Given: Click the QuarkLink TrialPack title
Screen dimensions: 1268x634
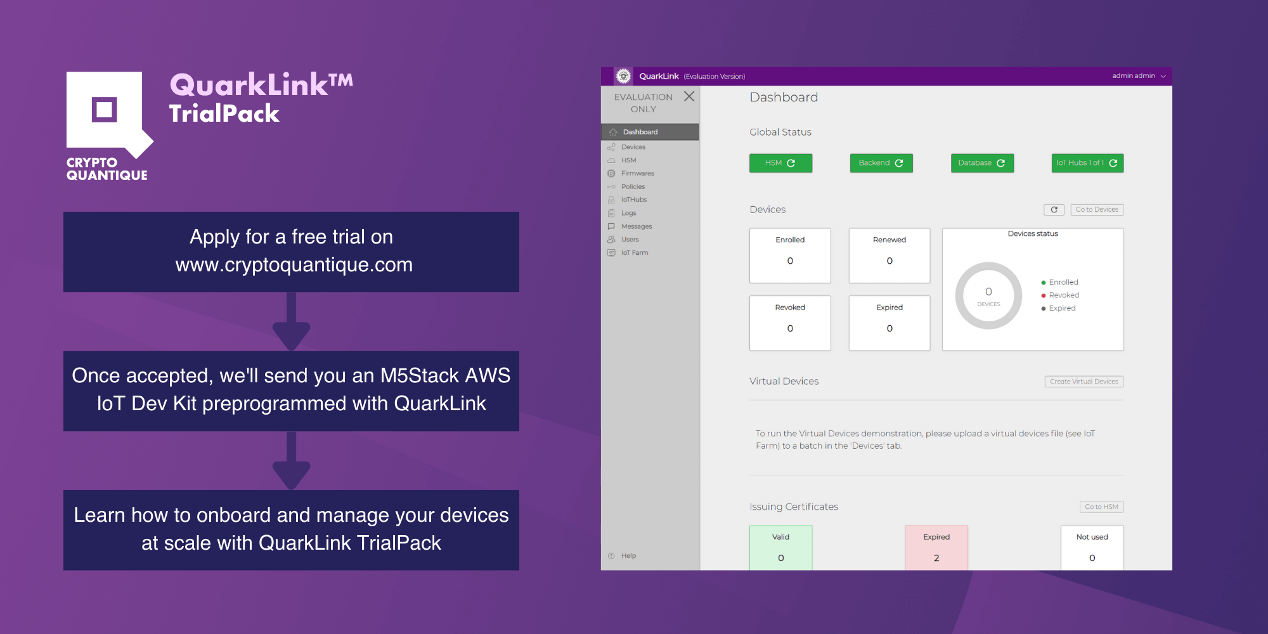Looking at the screenshot, I should (261, 98).
